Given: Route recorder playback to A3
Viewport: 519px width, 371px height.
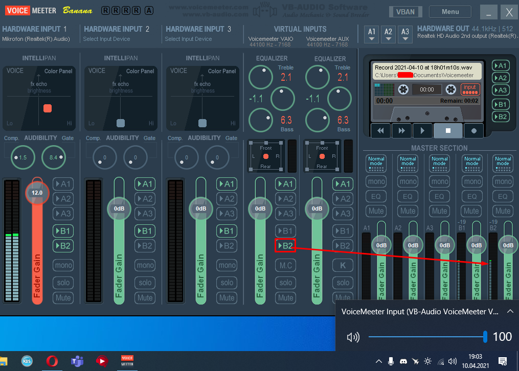Looking at the screenshot, I should (501, 90).
